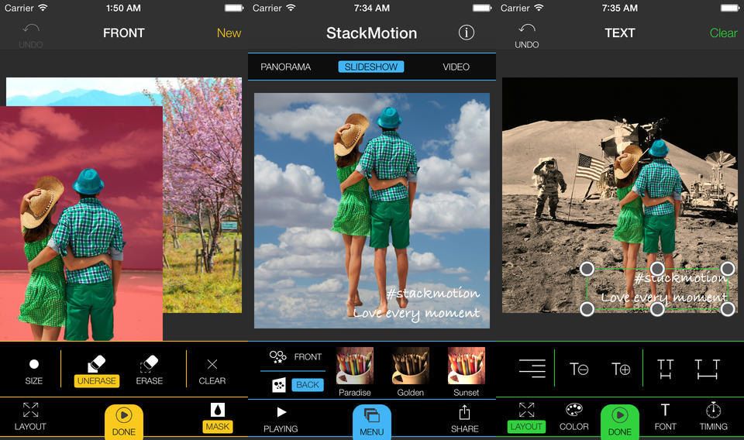Tap the SHARE icon
Image resolution: width=744 pixels, height=440 pixels.
tap(465, 418)
